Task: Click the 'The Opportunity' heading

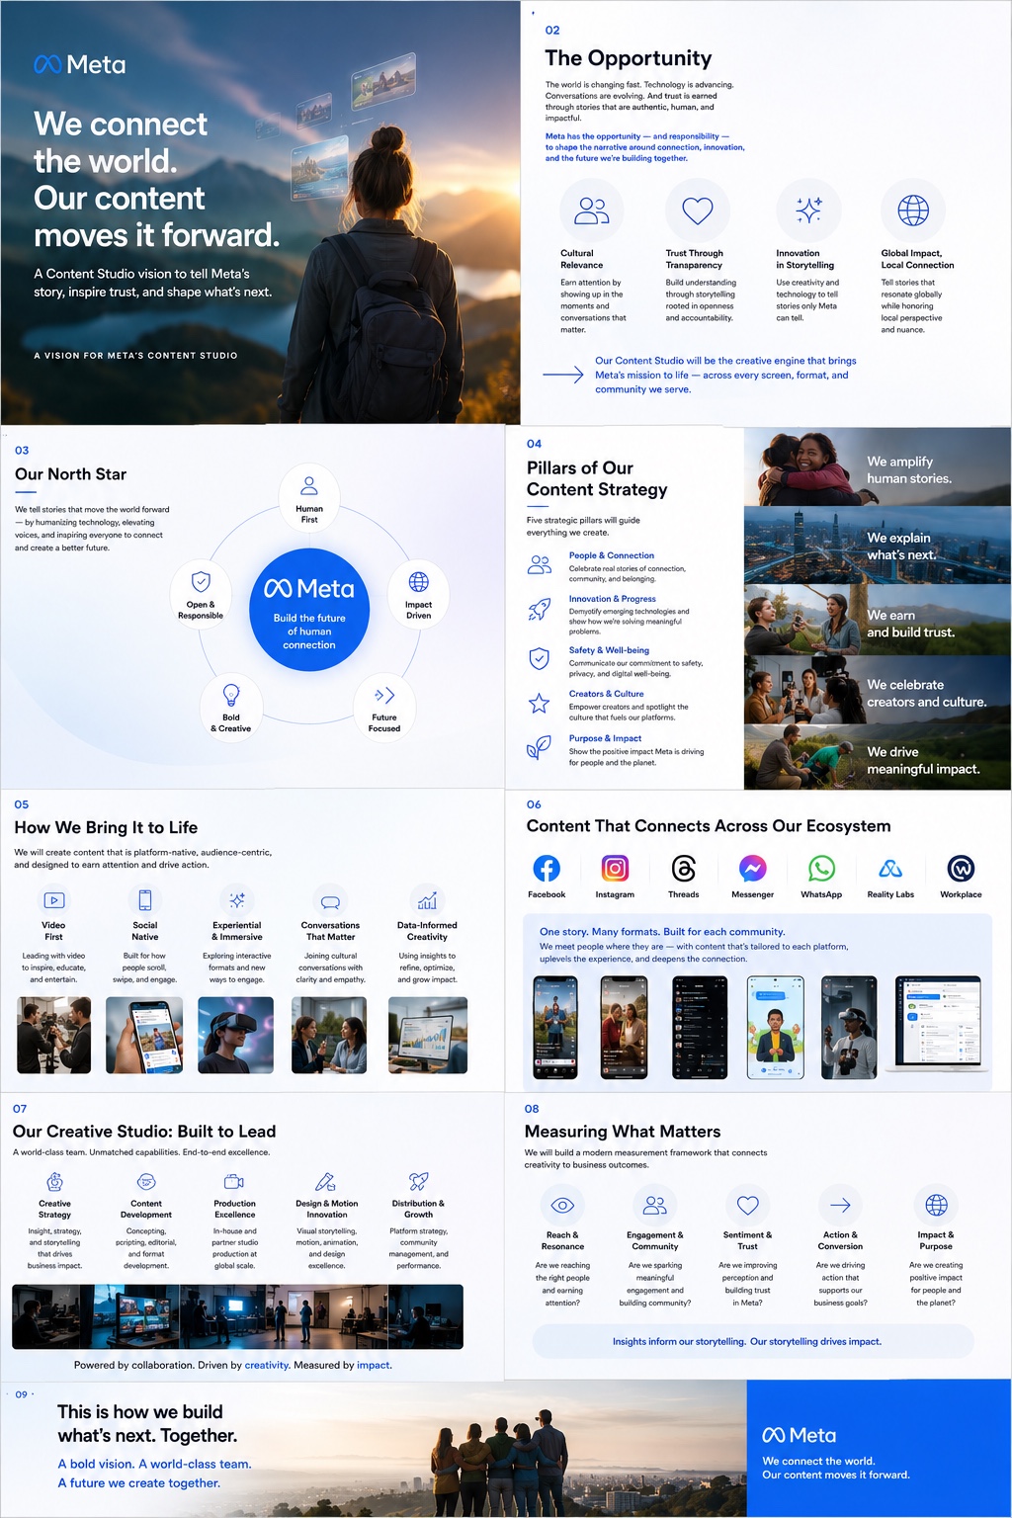Action: (x=629, y=58)
